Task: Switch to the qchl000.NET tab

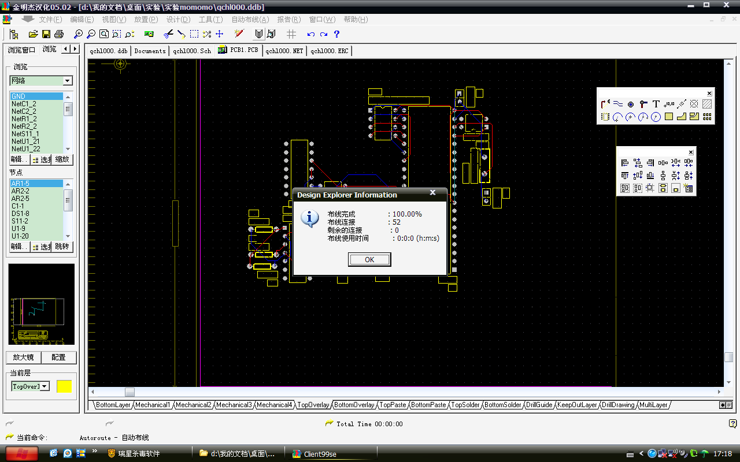Action: click(x=284, y=51)
